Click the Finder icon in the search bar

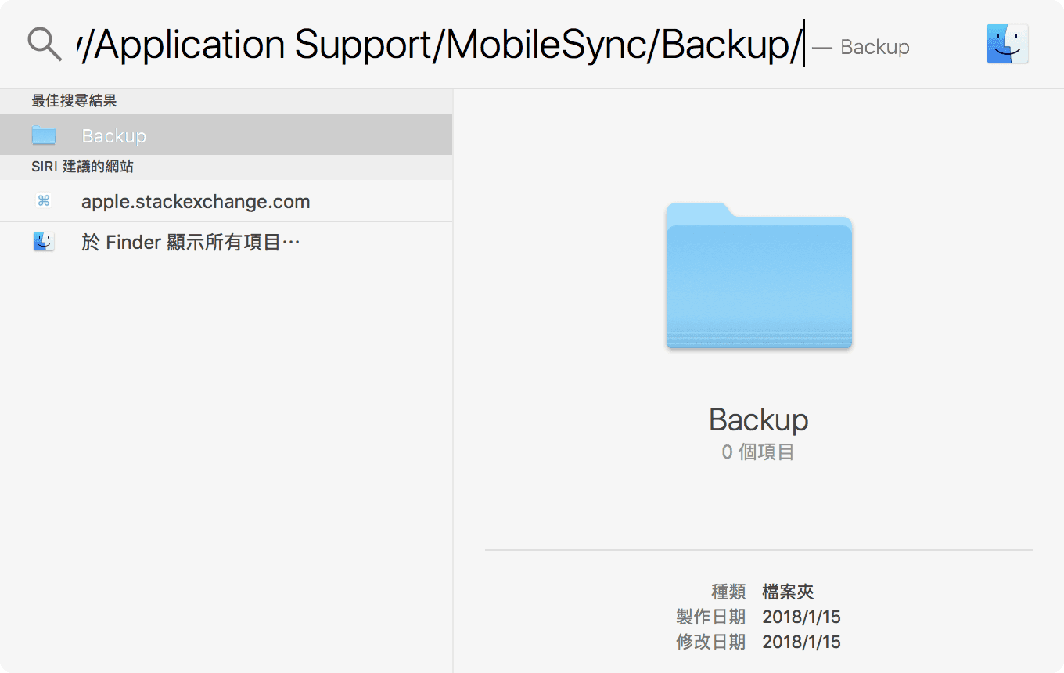tap(1007, 44)
